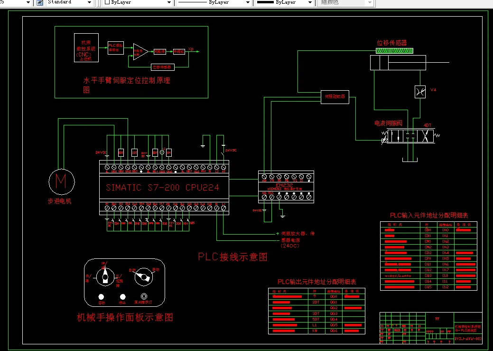Viewport: 493px width, 351px height.
Task: Click the V4 valve symbol near the cylinder
Action: (419, 91)
